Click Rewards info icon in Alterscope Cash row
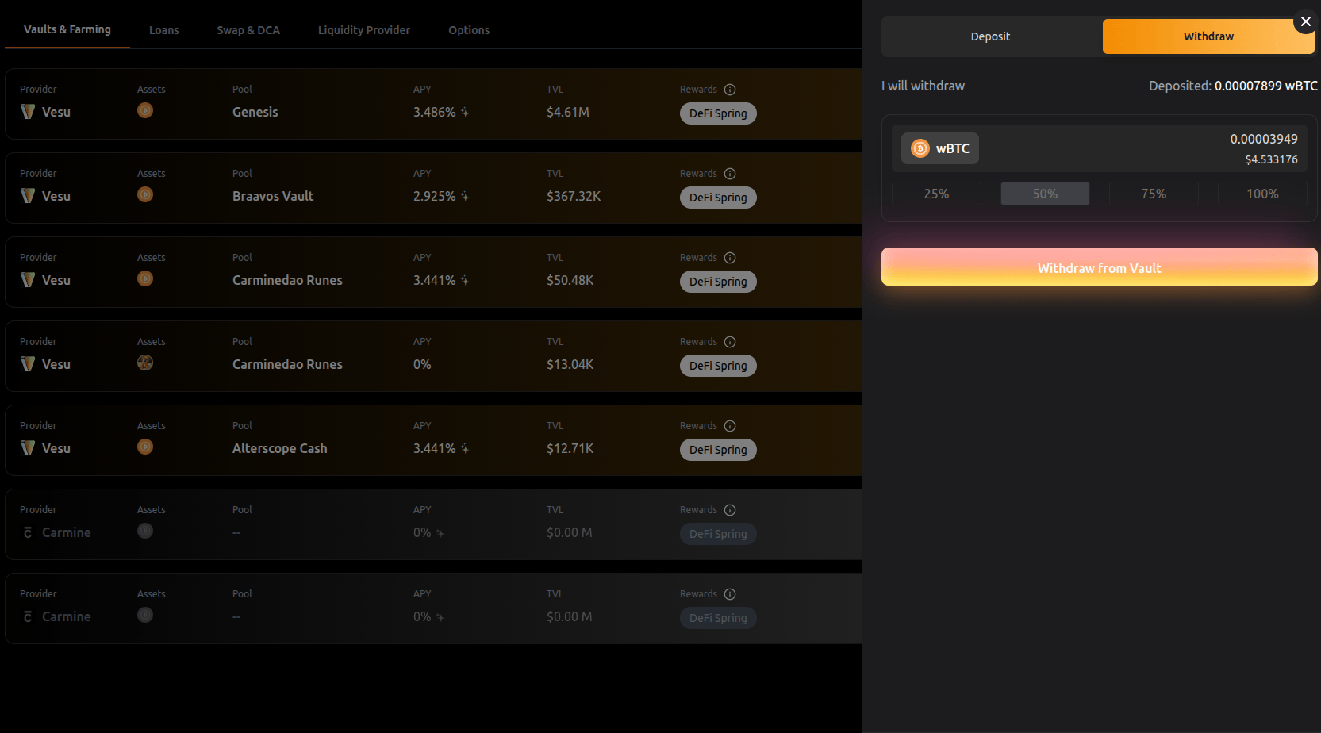 pos(730,426)
